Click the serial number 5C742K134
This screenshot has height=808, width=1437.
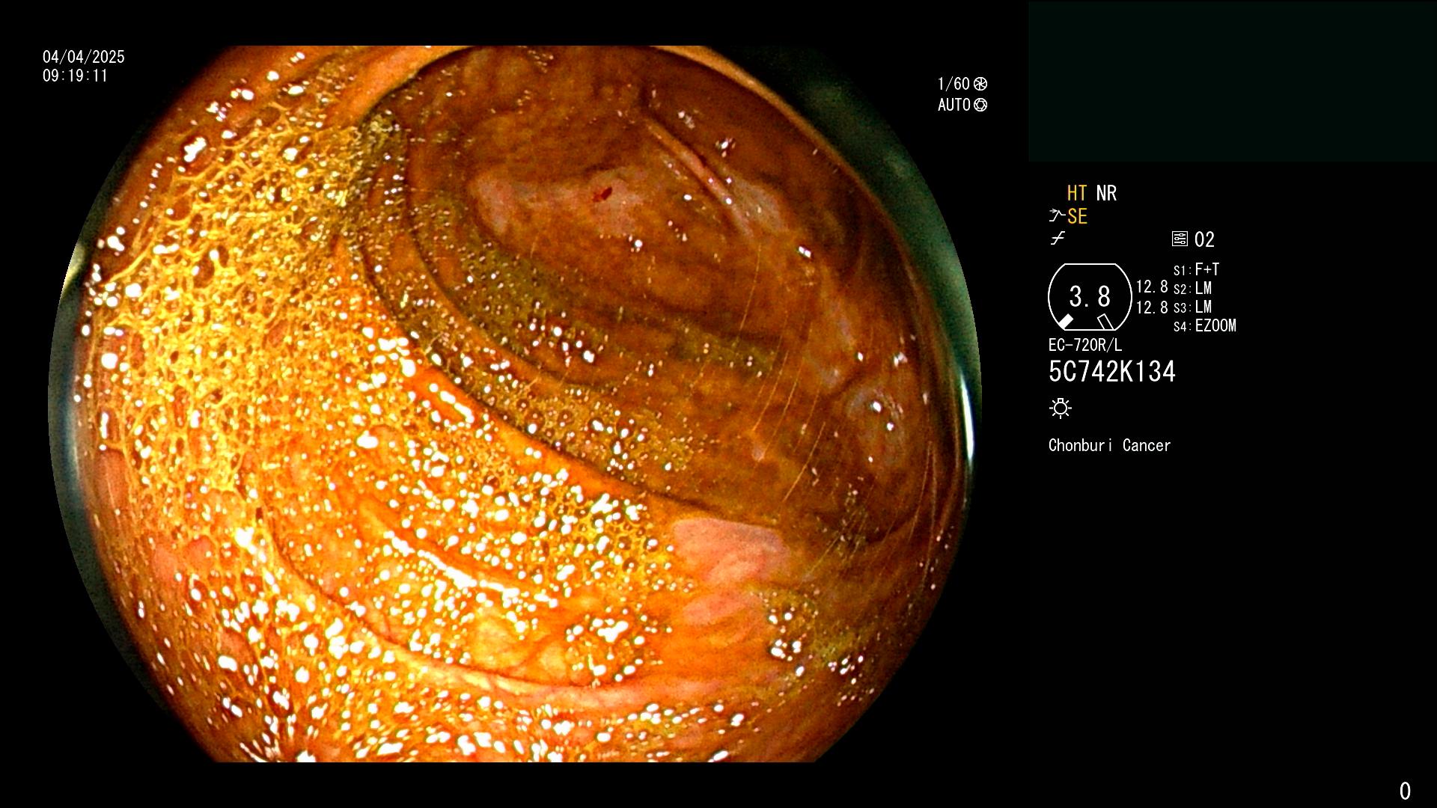coord(1111,372)
